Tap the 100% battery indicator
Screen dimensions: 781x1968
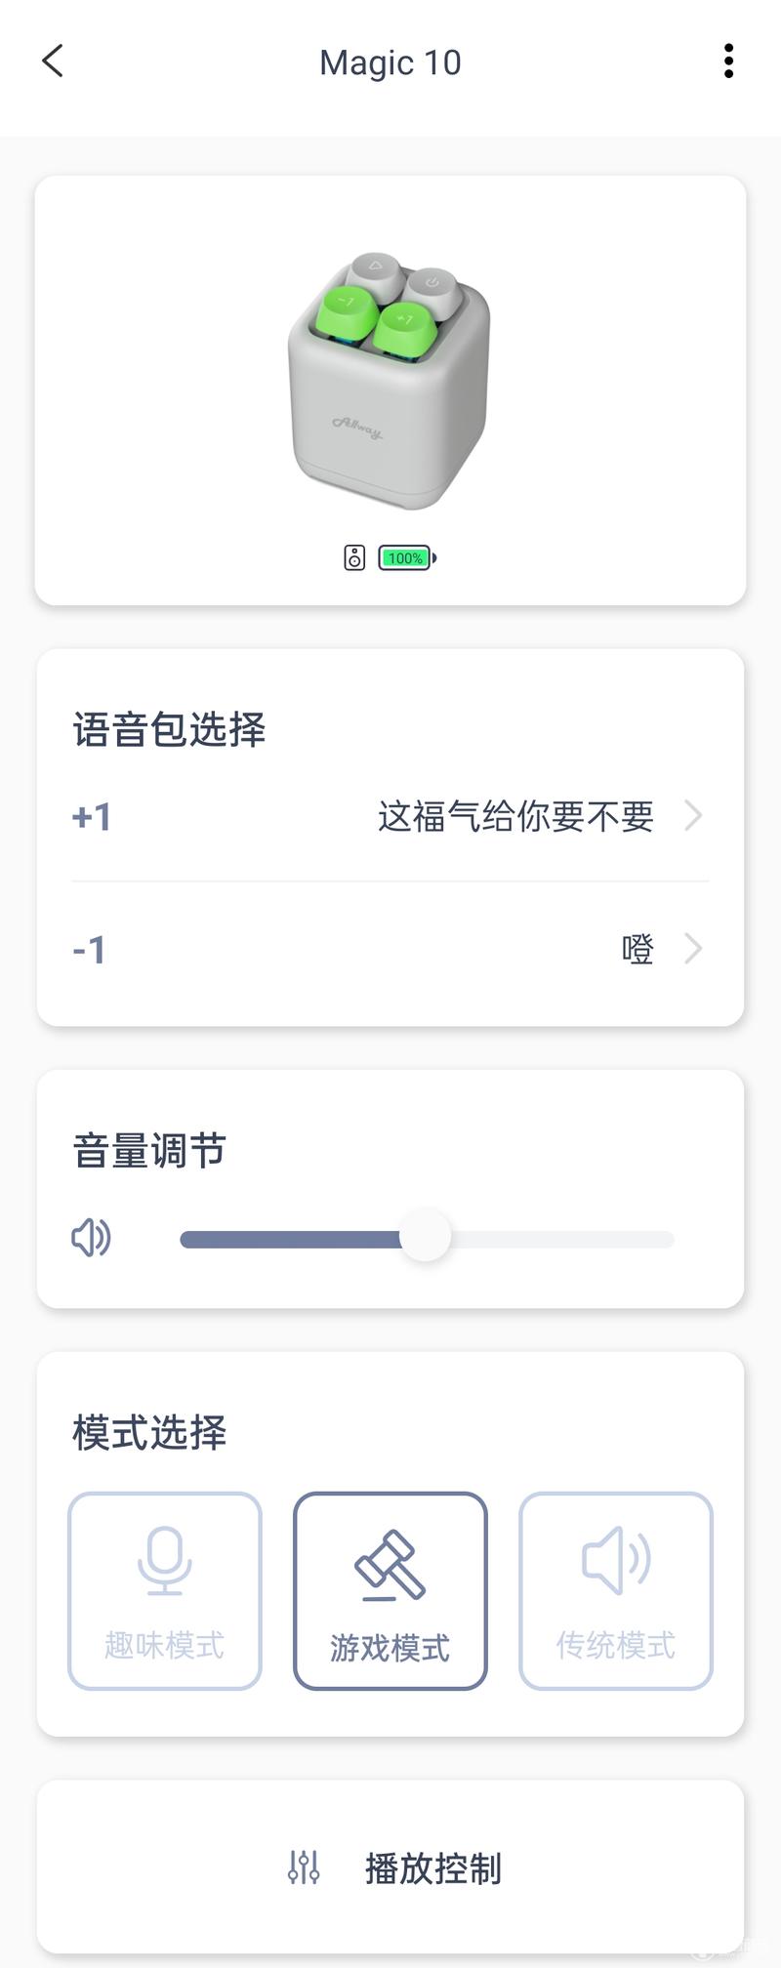pos(407,558)
